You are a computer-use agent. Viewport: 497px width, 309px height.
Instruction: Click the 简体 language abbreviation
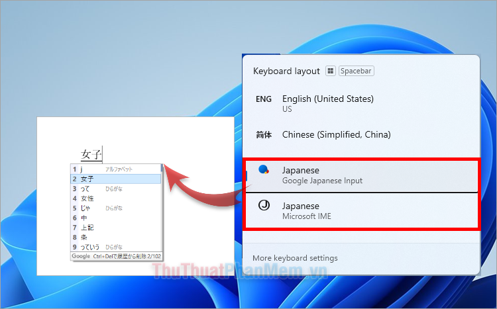click(264, 135)
